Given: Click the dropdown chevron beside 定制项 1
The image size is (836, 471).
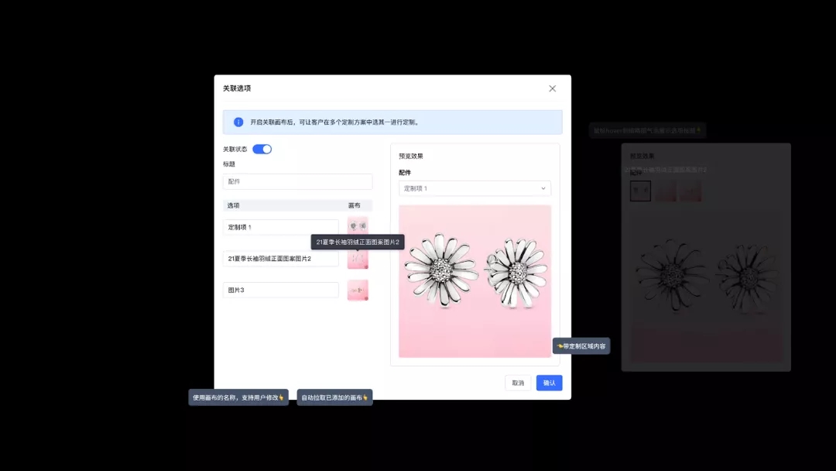Looking at the screenshot, I should (544, 188).
